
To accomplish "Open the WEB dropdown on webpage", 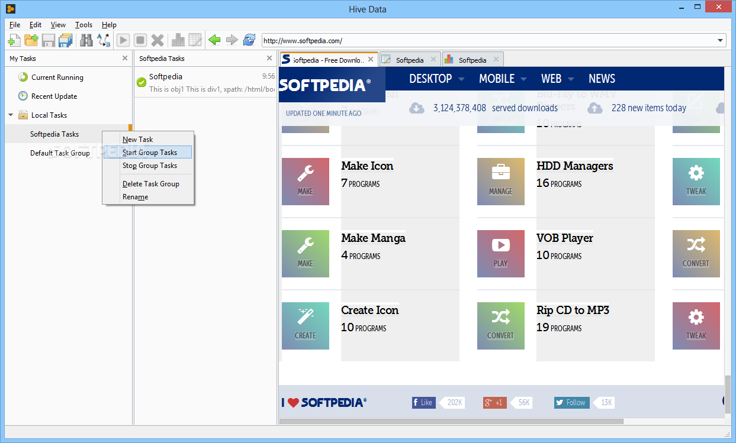I will click(558, 79).
